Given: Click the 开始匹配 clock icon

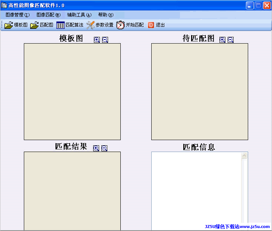Looking at the screenshot, I should point(120,25).
